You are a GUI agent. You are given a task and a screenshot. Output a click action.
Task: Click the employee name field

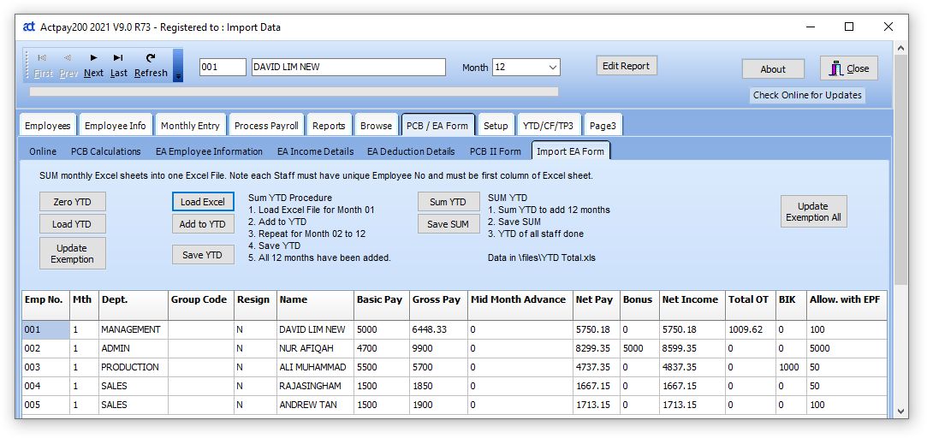point(348,68)
